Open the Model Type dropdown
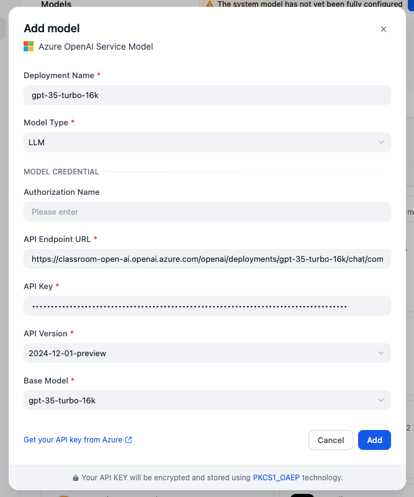The height and width of the screenshot is (497, 414). [x=207, y=142]
